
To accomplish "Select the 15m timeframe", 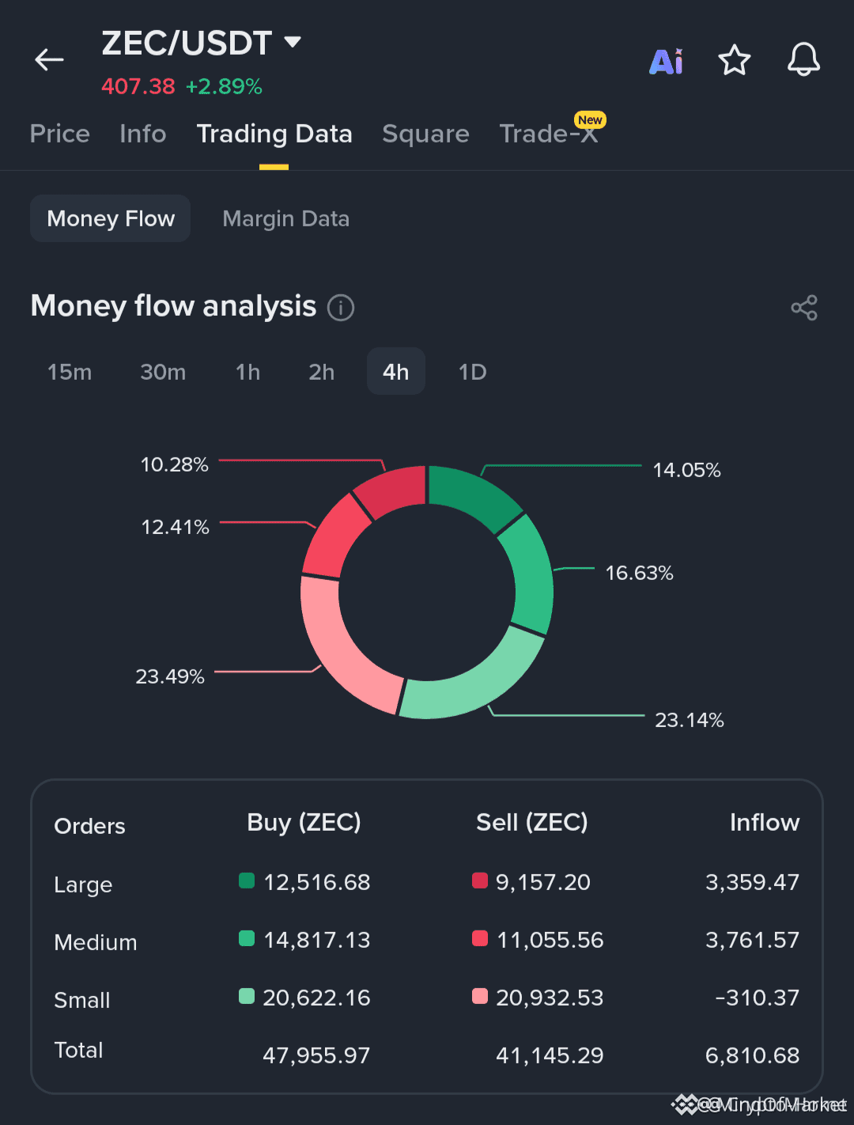I will tap(70, 372).
